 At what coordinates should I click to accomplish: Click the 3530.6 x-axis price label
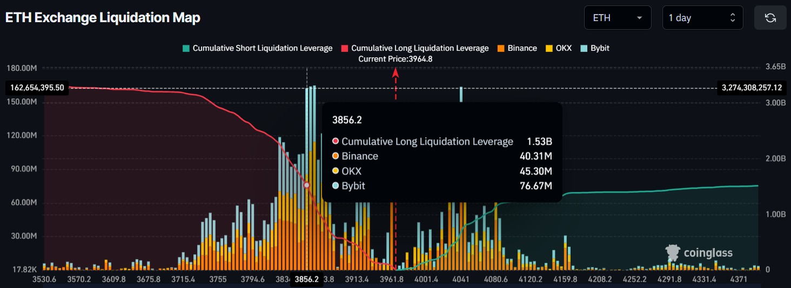point(44,279)
